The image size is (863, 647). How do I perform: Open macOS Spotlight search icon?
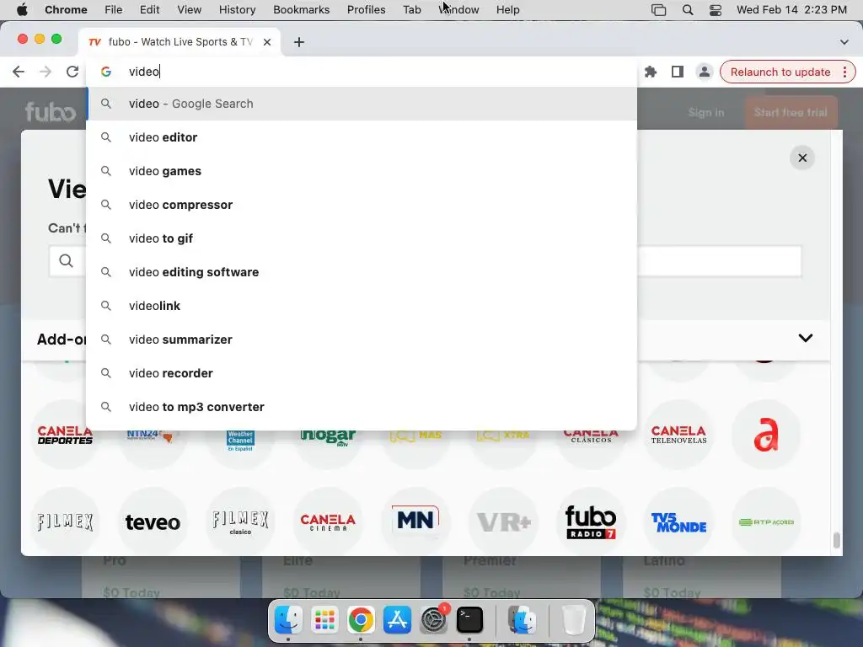click(688, 10)
